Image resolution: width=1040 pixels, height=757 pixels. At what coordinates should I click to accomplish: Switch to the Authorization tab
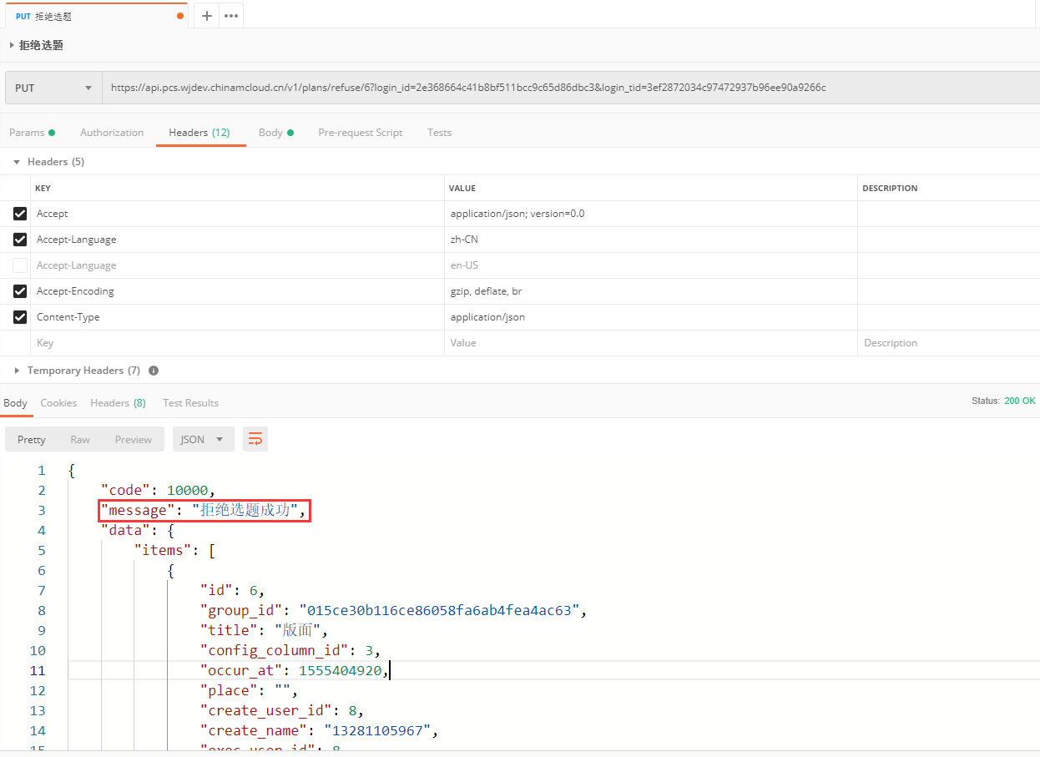(x=112, y=133)
